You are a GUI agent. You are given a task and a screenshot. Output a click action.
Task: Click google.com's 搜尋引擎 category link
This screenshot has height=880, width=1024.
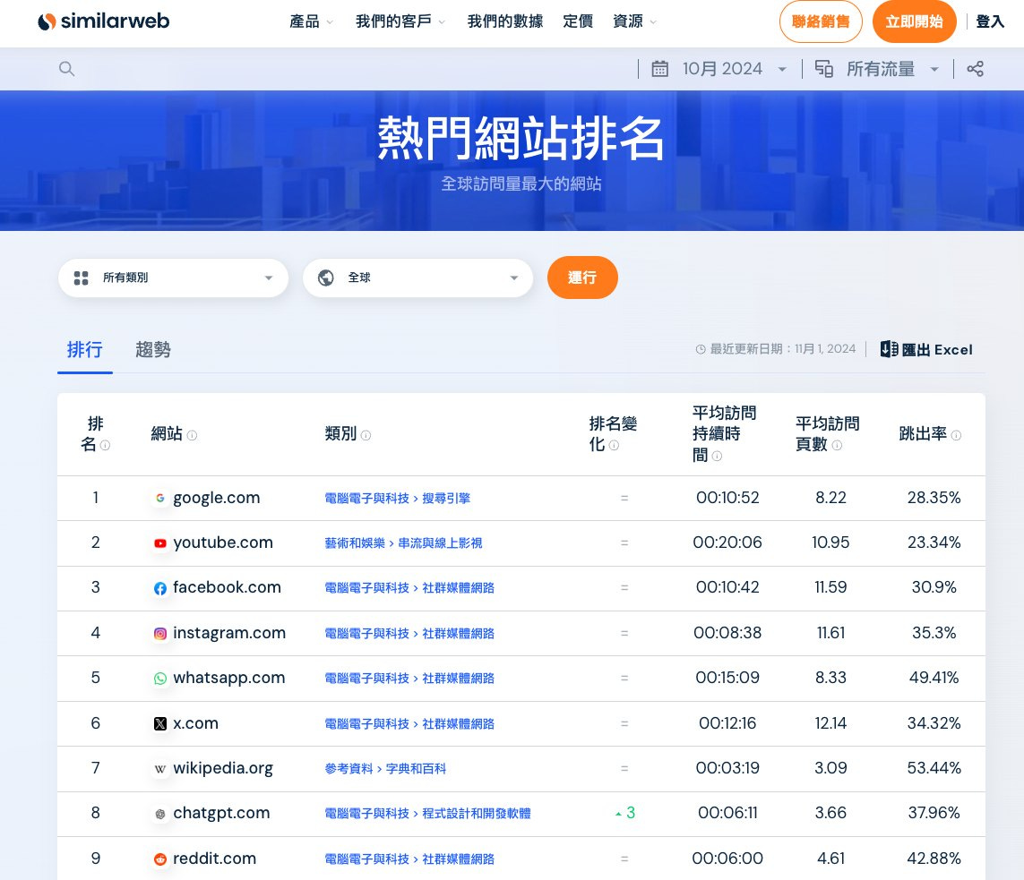[446, 499]
